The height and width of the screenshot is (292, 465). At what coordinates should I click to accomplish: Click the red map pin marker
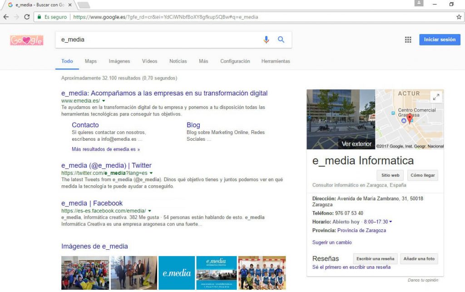(410, 119)
